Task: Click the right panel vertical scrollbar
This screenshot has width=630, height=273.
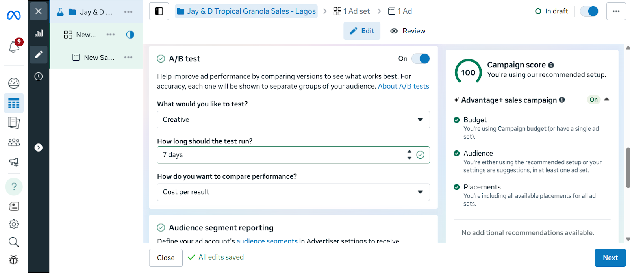Action: tap(628, 167)
